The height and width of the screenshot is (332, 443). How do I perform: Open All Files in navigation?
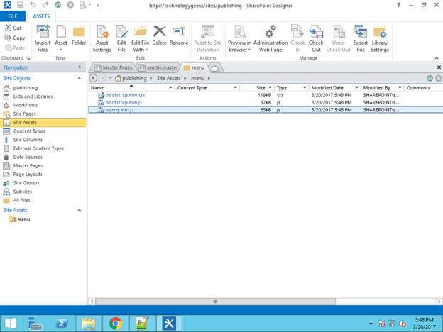click(x=22, y=200)
